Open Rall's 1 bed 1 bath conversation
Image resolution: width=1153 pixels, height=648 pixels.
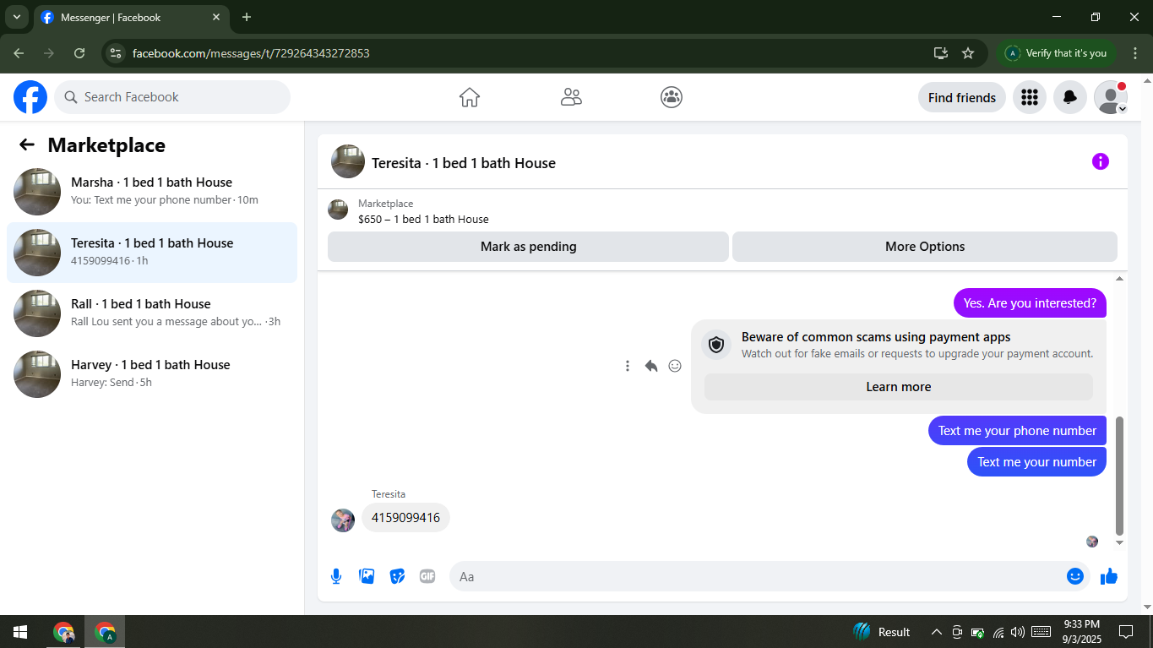point(152,313)
